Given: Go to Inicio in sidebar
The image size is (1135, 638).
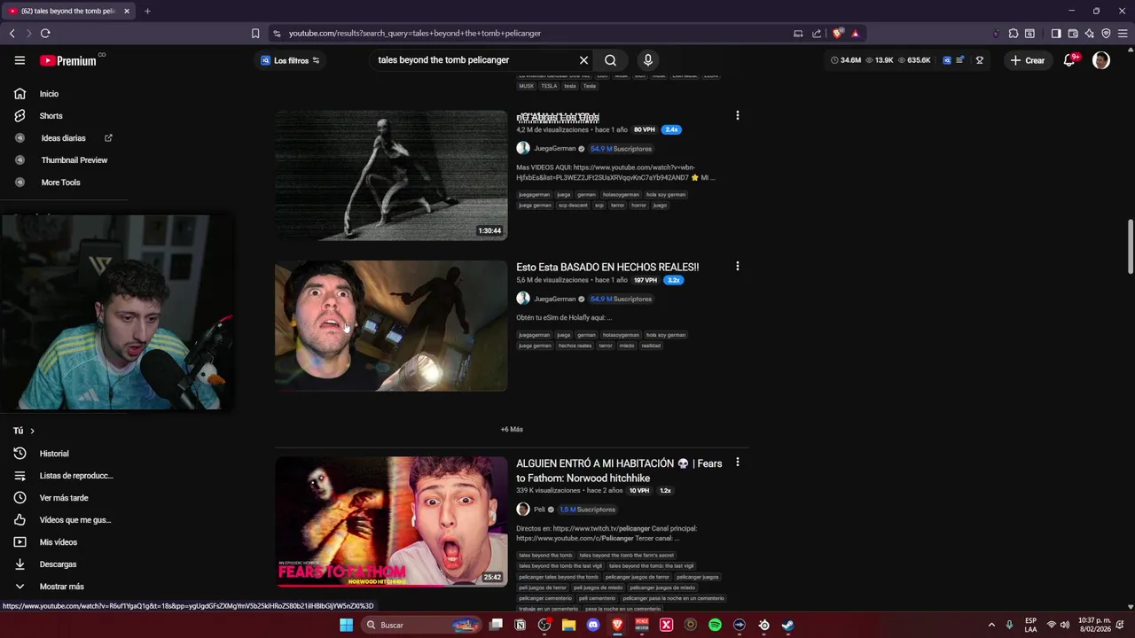Looking at the screenshot, I should pos(49,94).
